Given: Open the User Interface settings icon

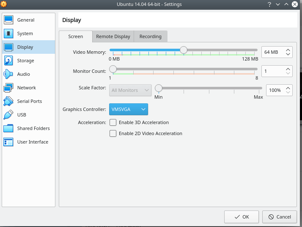Looking at the screenshot, I should pyautogui.click(x=9, y=142).
